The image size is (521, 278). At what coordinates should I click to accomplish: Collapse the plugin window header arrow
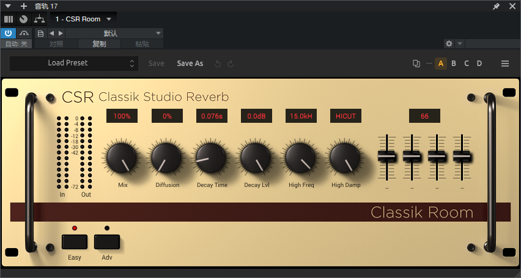[x=8, y=6]
